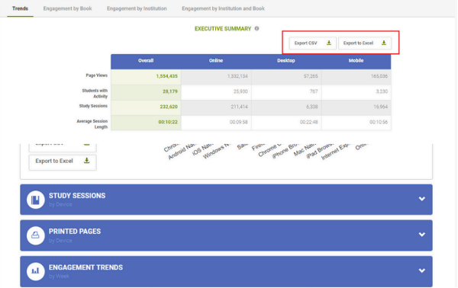Select the 28,179 students value
458x288 pixels.
click(x=170, y=91)
